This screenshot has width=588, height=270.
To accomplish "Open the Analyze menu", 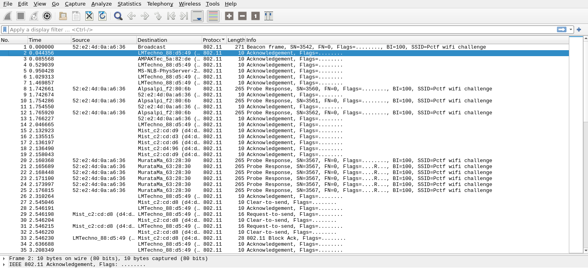I will [101, 4].
